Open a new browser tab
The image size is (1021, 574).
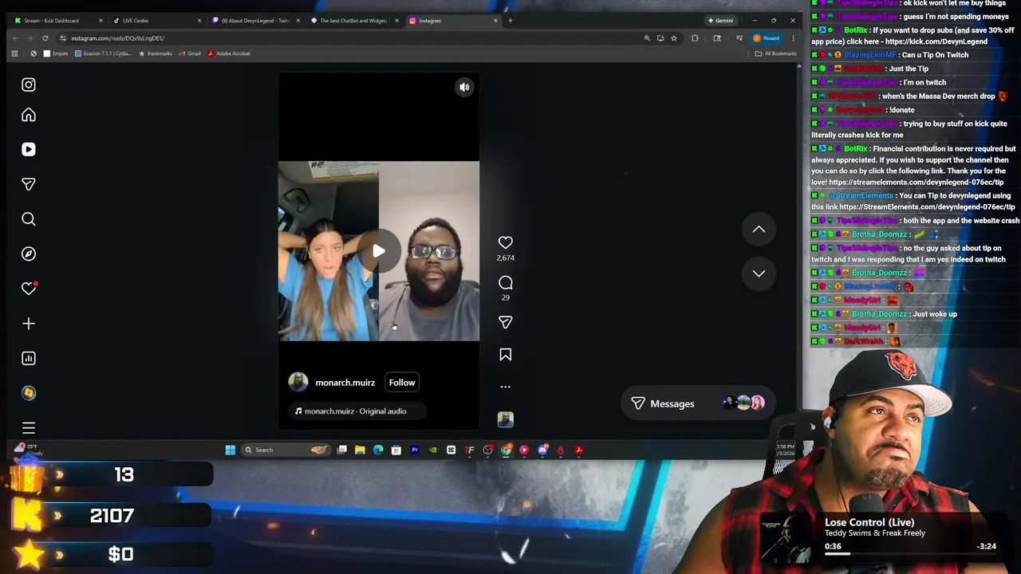(x=510, y=21)
